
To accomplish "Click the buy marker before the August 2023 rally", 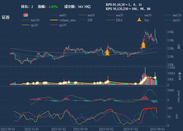I will point(143,45).
